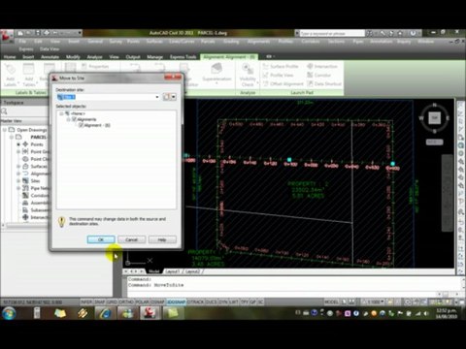Screen dimensions: 466x349
Task: Open the Master View dropdown in Toolspace
Action: pyautogui.click(x=24, y=121)
